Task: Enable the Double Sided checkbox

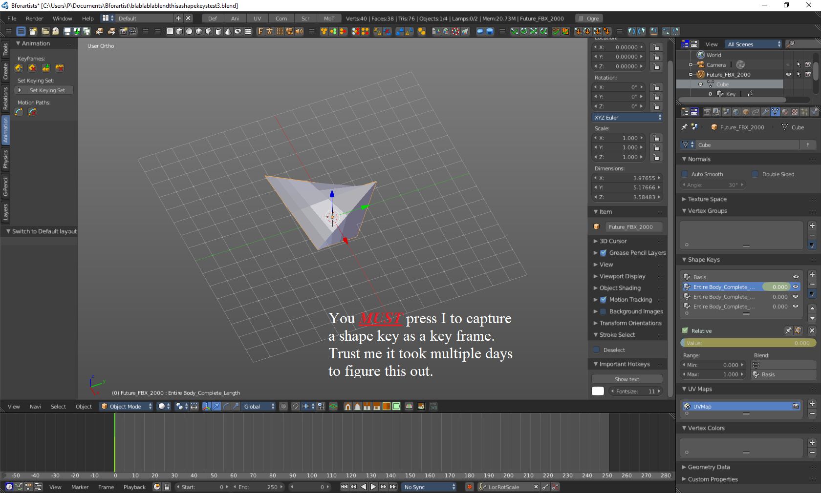Action: tap(756, 174)
